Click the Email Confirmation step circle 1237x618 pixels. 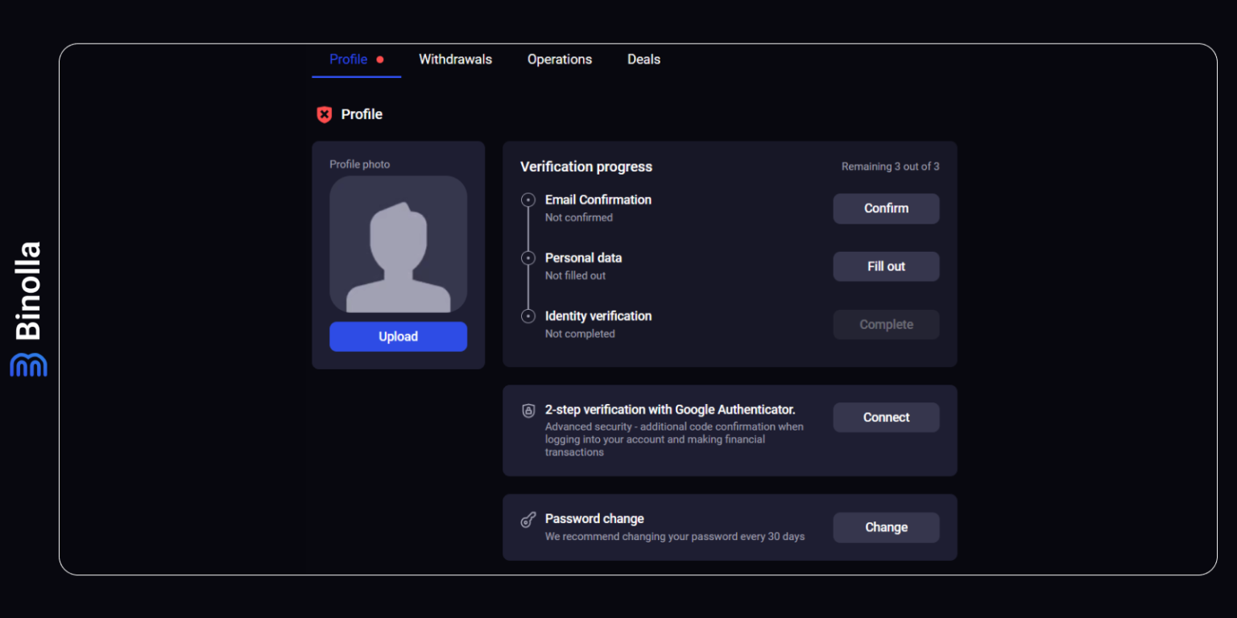tap(528, 200)
